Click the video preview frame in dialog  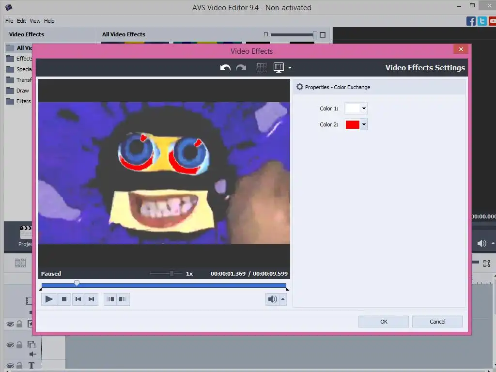164,173
